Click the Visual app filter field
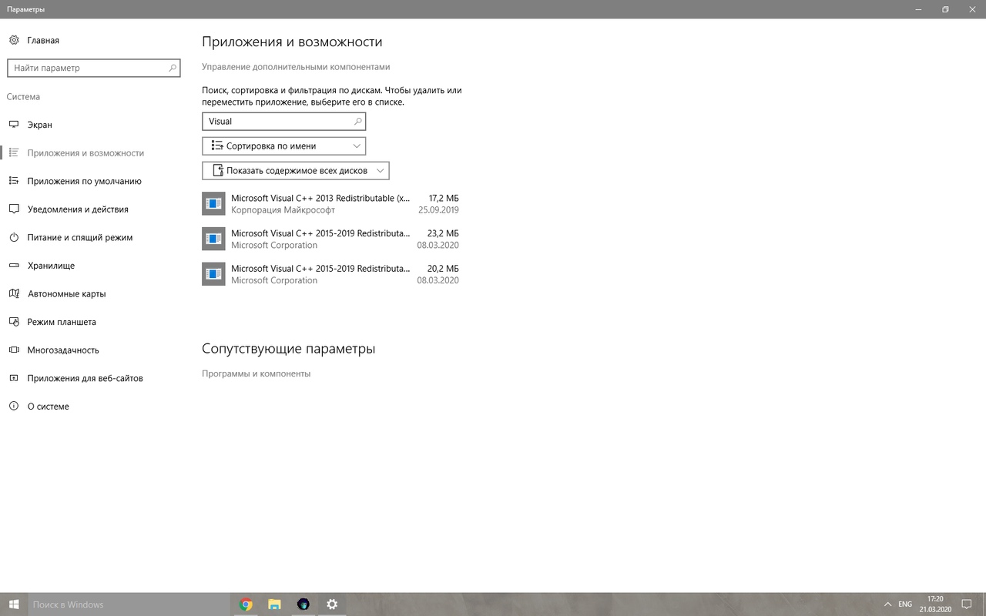The width and height of the screenshot is (986, 616). point(283,121)
